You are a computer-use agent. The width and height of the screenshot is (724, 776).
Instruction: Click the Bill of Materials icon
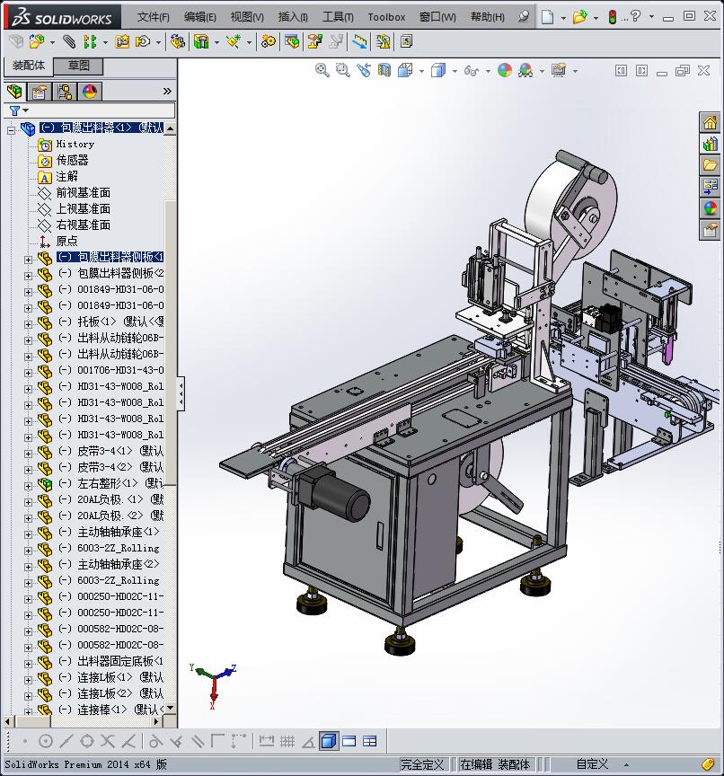pyautogui.click(x=292, y=41)
